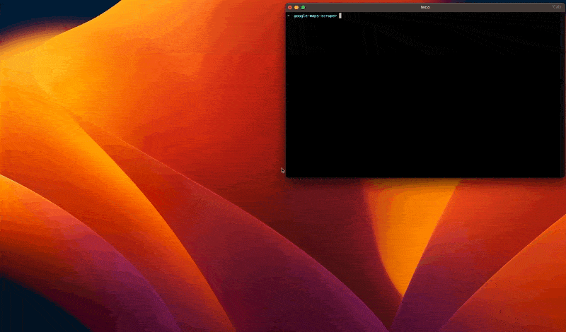Maximize the terminal using the green button
The width and height of the screenshot is (566, 332).
click(303, 7)
